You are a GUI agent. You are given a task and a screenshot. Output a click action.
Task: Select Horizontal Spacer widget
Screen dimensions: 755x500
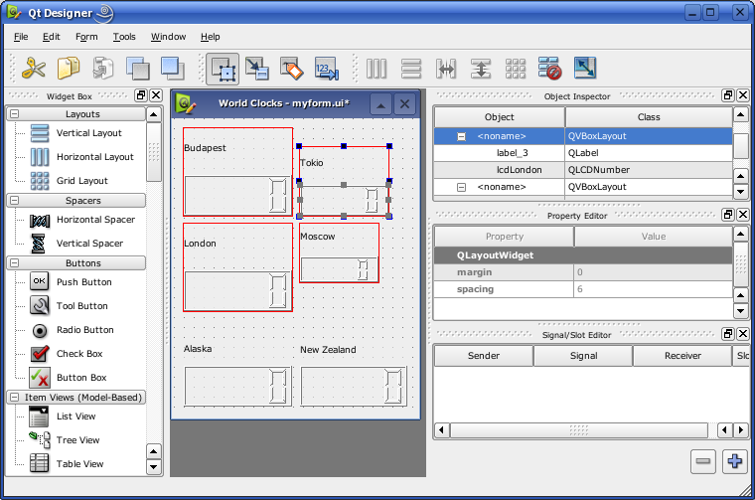pos(82,220)
